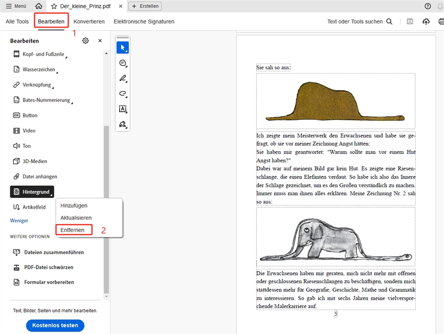Click the Hintergrund tool
444x334 pixels.
[32, 192]
